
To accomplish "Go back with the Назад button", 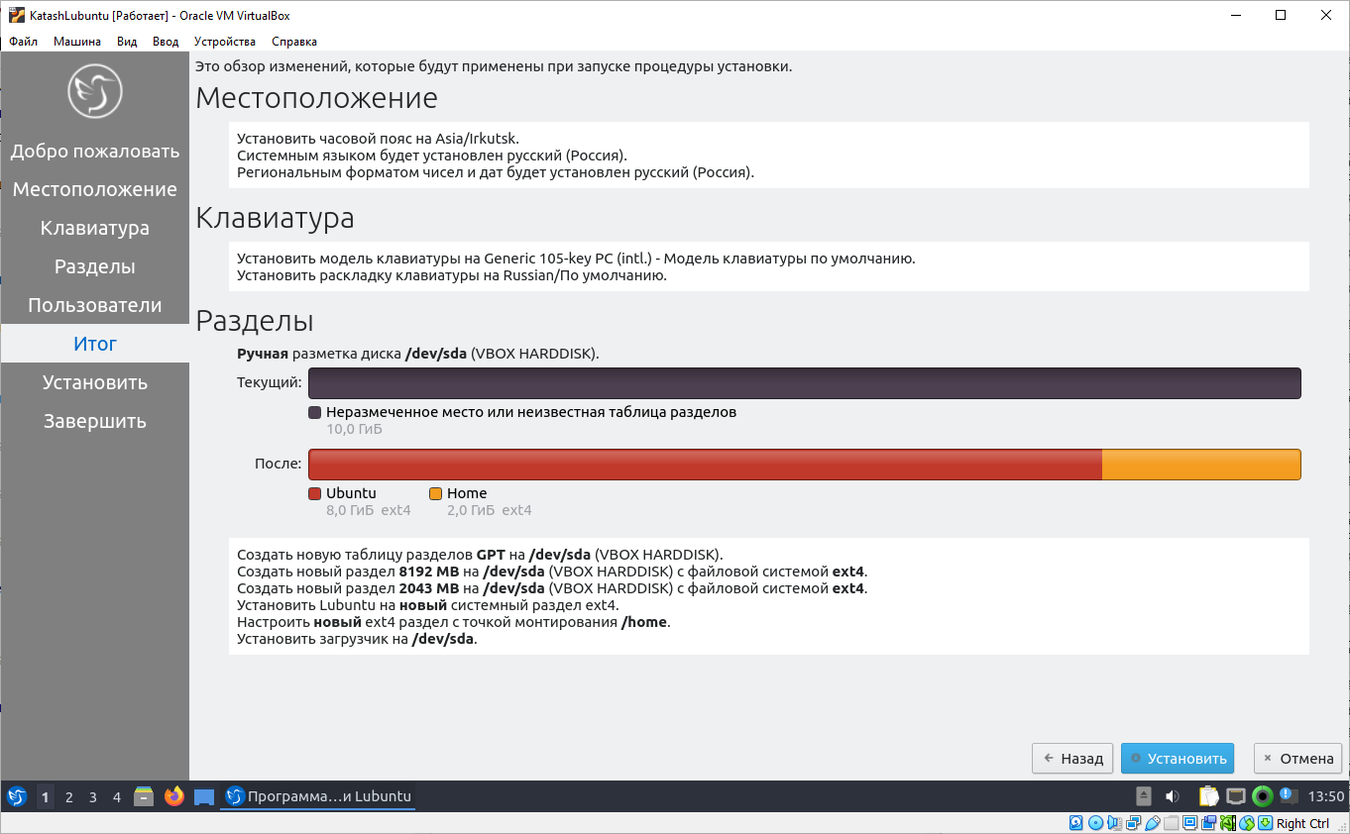I will [x=1072, y=759].
